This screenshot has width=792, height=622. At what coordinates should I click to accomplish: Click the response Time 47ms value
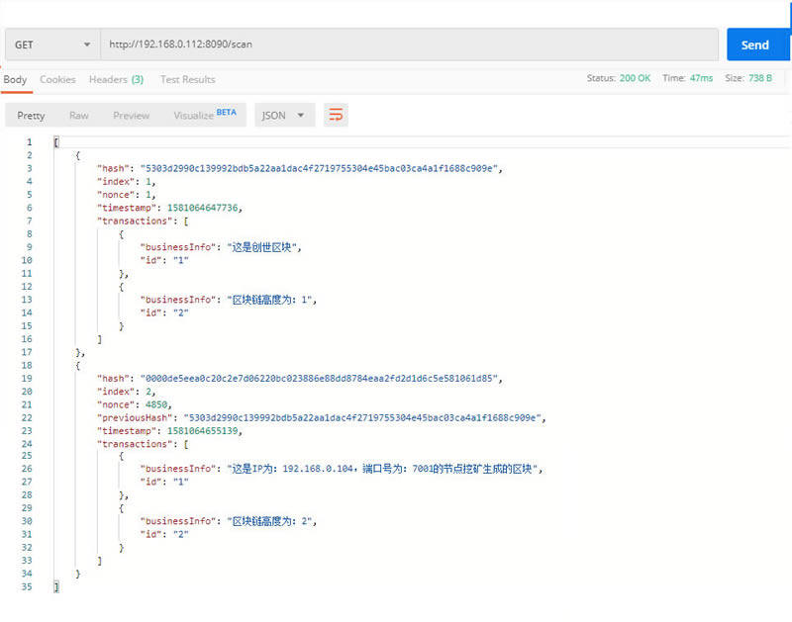tap(701, 78)
